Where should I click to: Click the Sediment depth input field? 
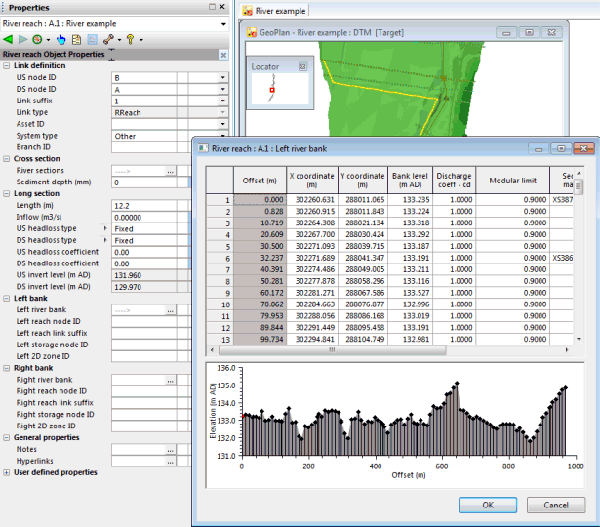[x=146, y=182]
